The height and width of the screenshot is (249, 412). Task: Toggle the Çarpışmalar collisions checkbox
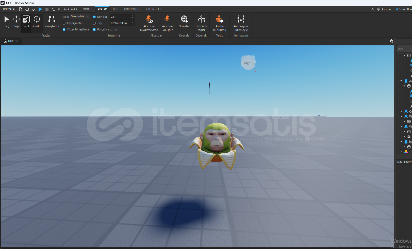coord(64,23)
